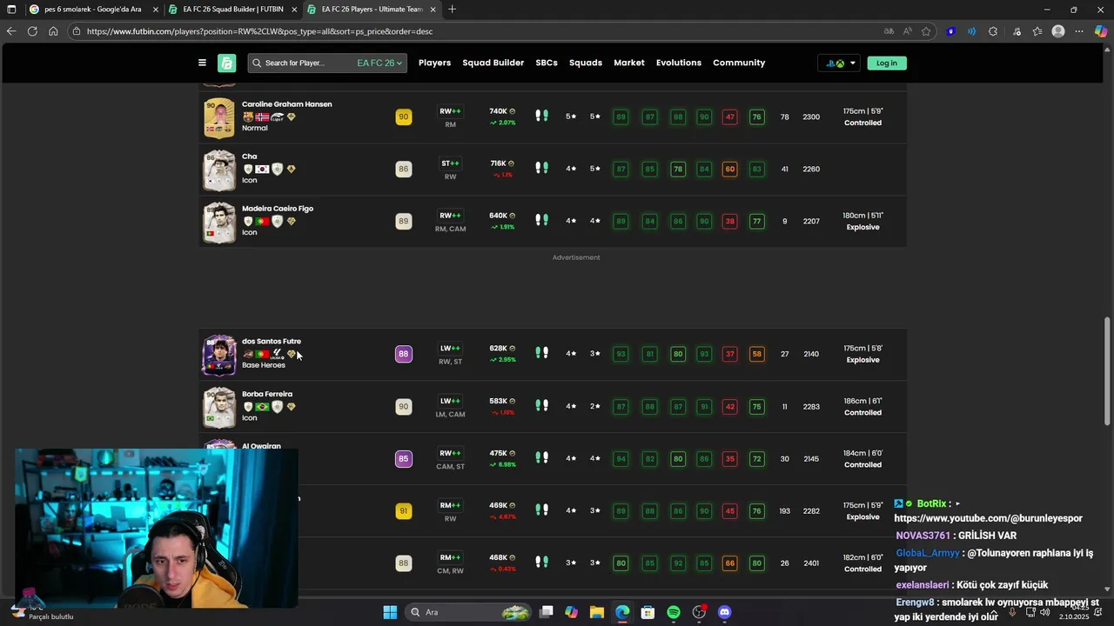Click the 88 rating badge for Futre
This screenshot has width=1114, height=626.
403,354
